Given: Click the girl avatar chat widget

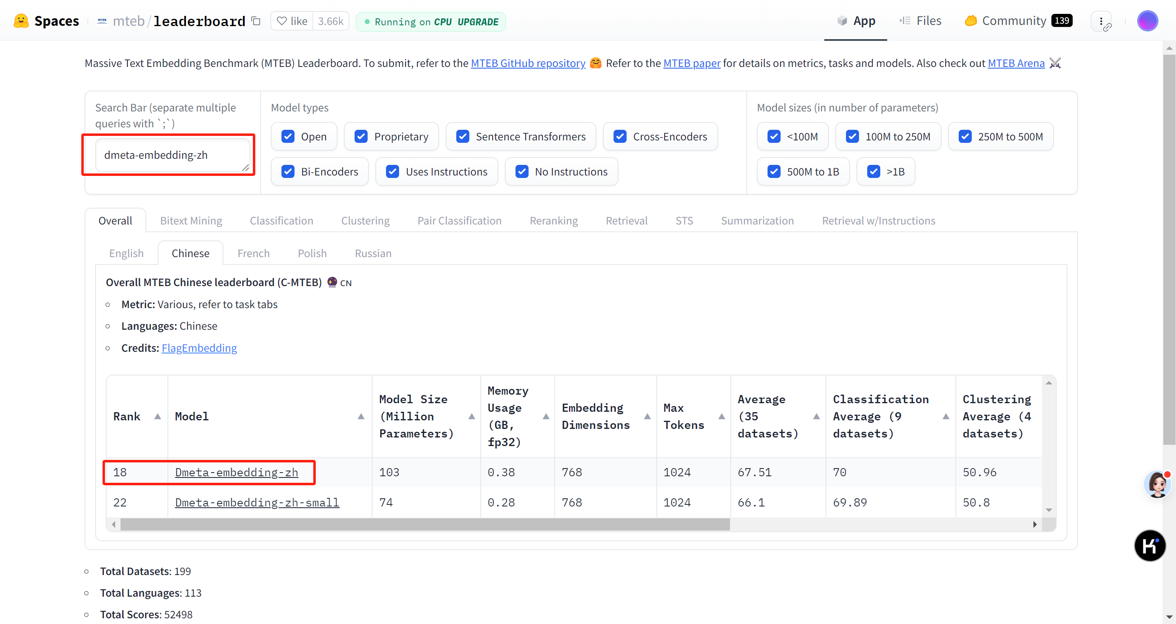Looking at the screenshot, I should (1157, 484).
